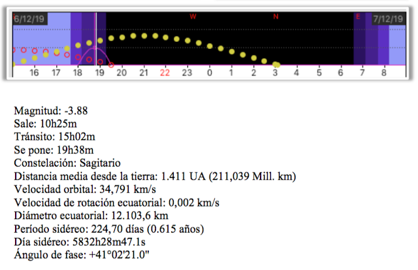Click the white current-time marker line
The image size is (418, 270).
(x=96, y=39)
